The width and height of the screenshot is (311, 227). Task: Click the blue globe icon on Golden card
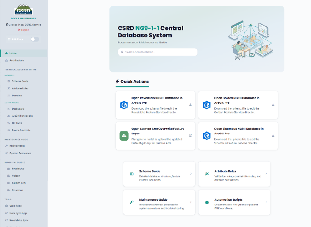tap(207, 105)
